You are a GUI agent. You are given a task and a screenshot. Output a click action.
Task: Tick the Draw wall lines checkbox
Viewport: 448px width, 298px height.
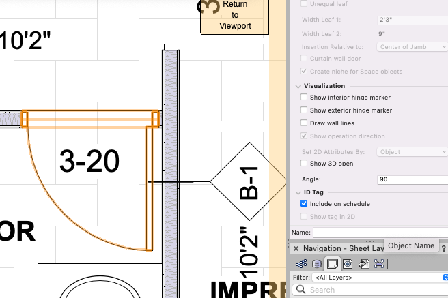pyautogui.click(x=304, y=123)
